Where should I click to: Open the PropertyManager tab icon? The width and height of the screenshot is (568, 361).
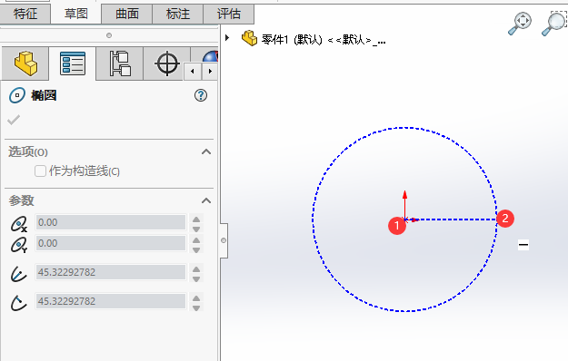tap(73, 63)
